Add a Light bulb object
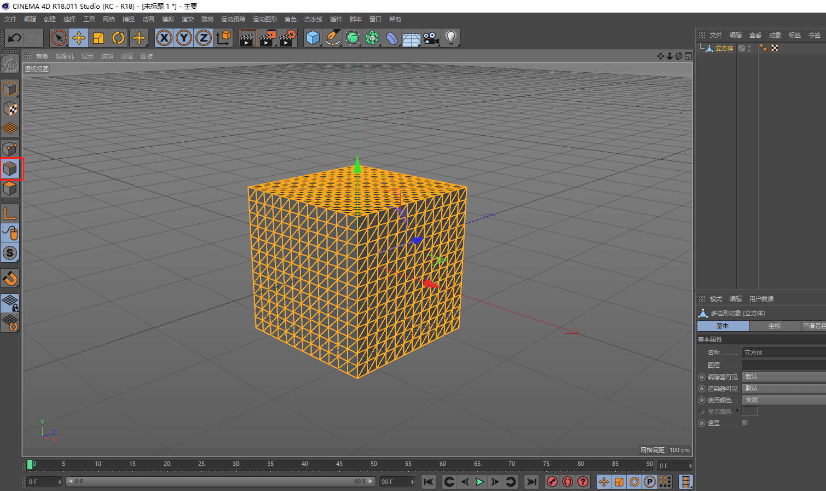The height and width of the screenshot is (491, 826). coord(451,38)
